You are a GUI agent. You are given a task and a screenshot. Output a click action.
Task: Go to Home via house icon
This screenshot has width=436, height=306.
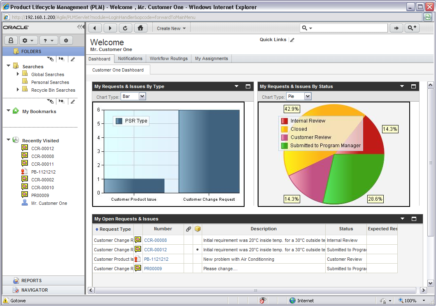(x=141, y=28)
